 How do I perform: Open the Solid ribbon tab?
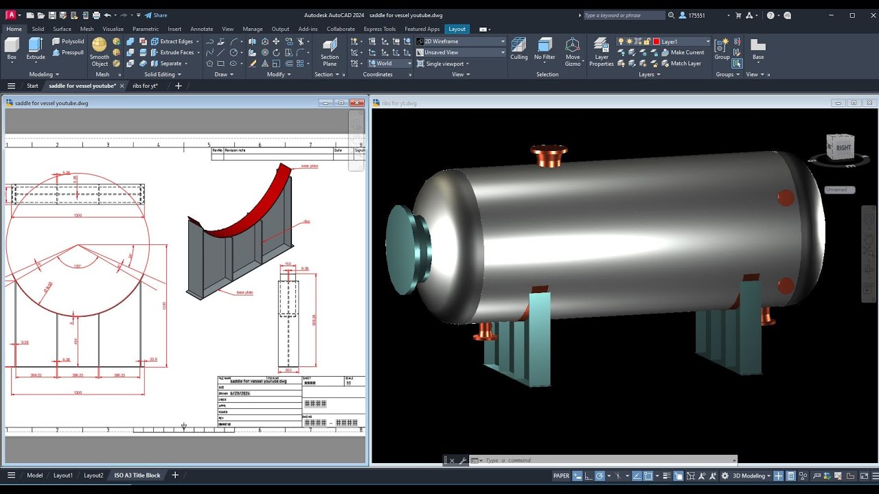[x=38, y=29]
